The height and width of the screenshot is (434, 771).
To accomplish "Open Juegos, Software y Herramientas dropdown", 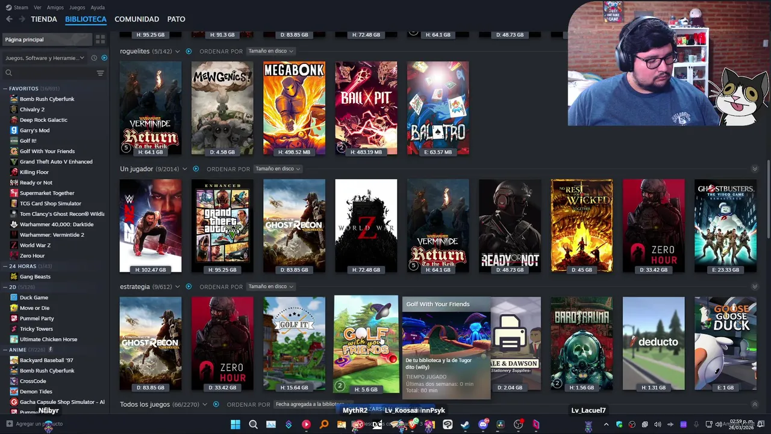I will coord(45,58).
